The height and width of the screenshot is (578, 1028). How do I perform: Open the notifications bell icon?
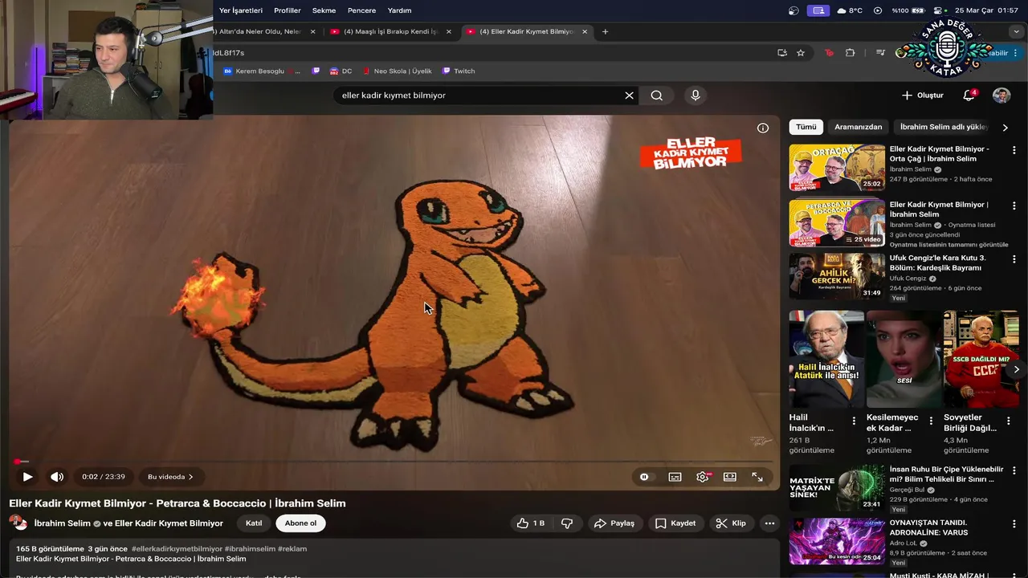coord(969,96)
